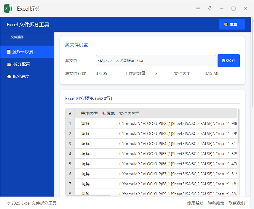254x209 pixels.
Task: Click the 文件操作 sidebar section label
Action: (17, 37)
